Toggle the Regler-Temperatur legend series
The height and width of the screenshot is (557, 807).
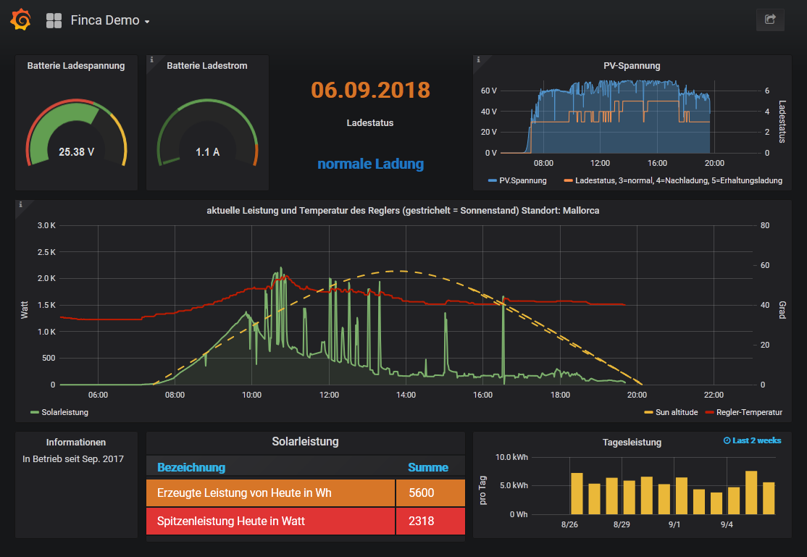(x=748, y=412)
